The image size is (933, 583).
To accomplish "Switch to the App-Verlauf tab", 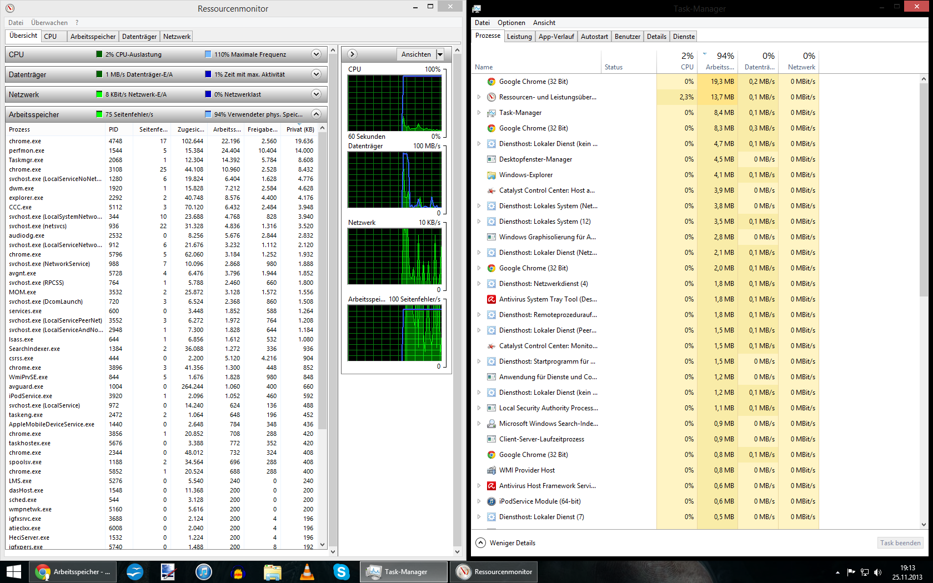I will tap(556, 37).
